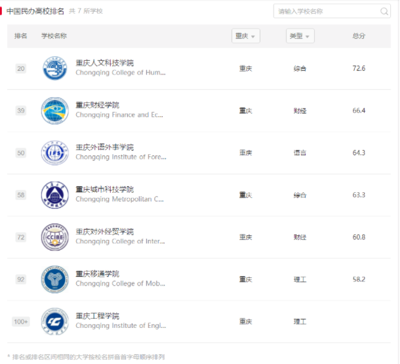
Task: Open the 重庆工程学院 link
Action: pos(98,315)
